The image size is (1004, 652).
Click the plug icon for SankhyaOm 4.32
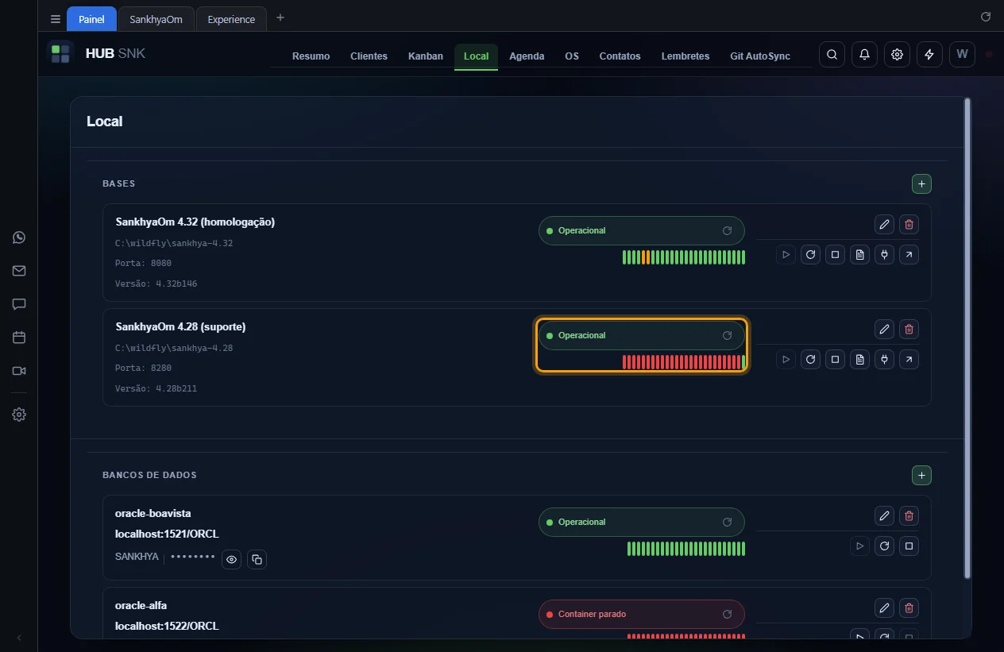884,255
